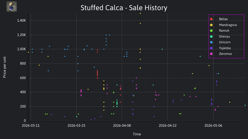The height and width of the screenshot is (139, 248).
Task: Select the Shinryu data point at 1.00K
Action: tap(162, 49)
